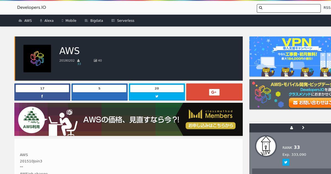Go to the Mobile menu item
Viewport: 331px width, 174px height.
click(69, 21)
